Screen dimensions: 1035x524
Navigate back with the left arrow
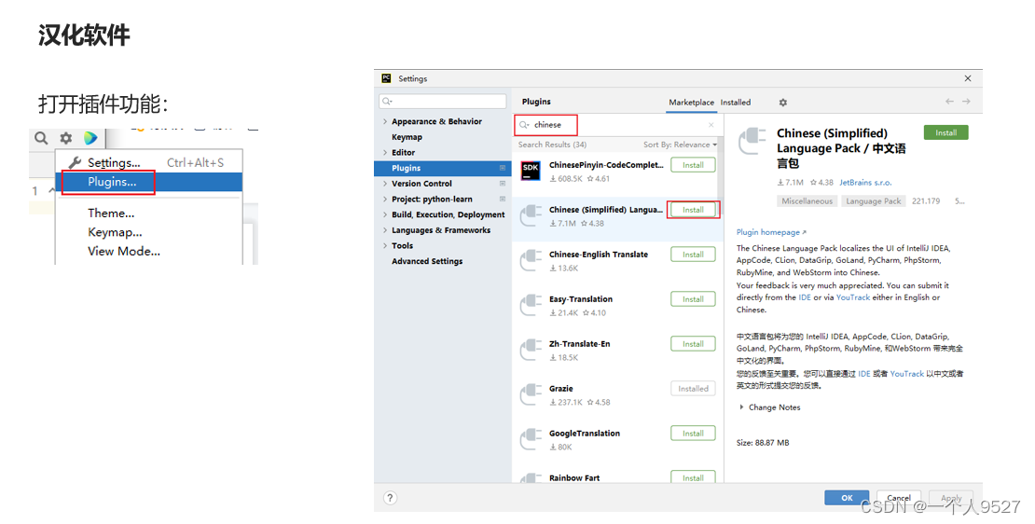pyautogui.click(x=949, y=102)
